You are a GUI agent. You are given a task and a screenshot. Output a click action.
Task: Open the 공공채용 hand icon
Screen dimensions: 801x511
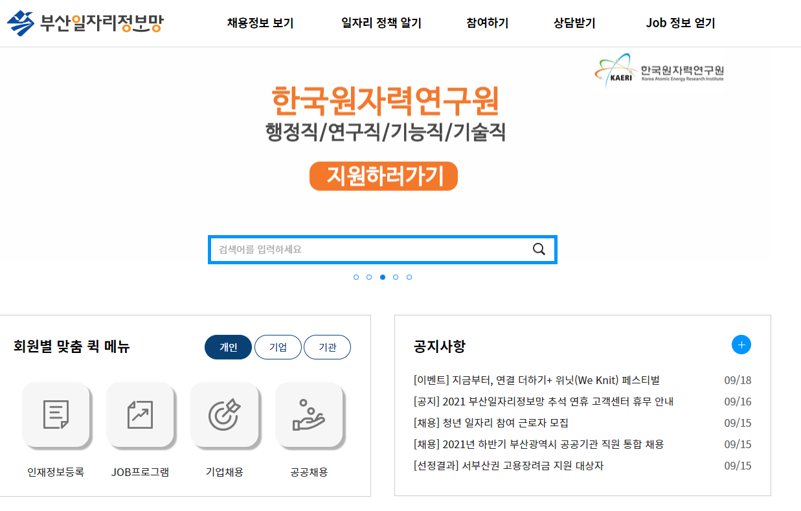tap(309, 414)
